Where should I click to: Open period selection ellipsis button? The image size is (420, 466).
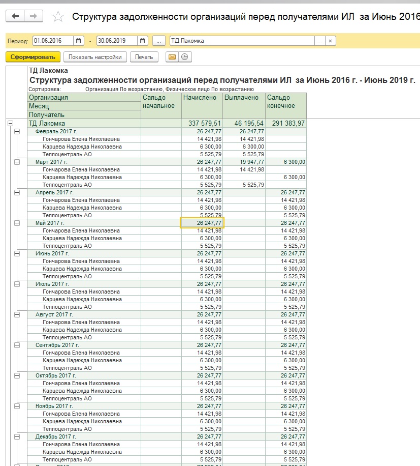(158, 41)
